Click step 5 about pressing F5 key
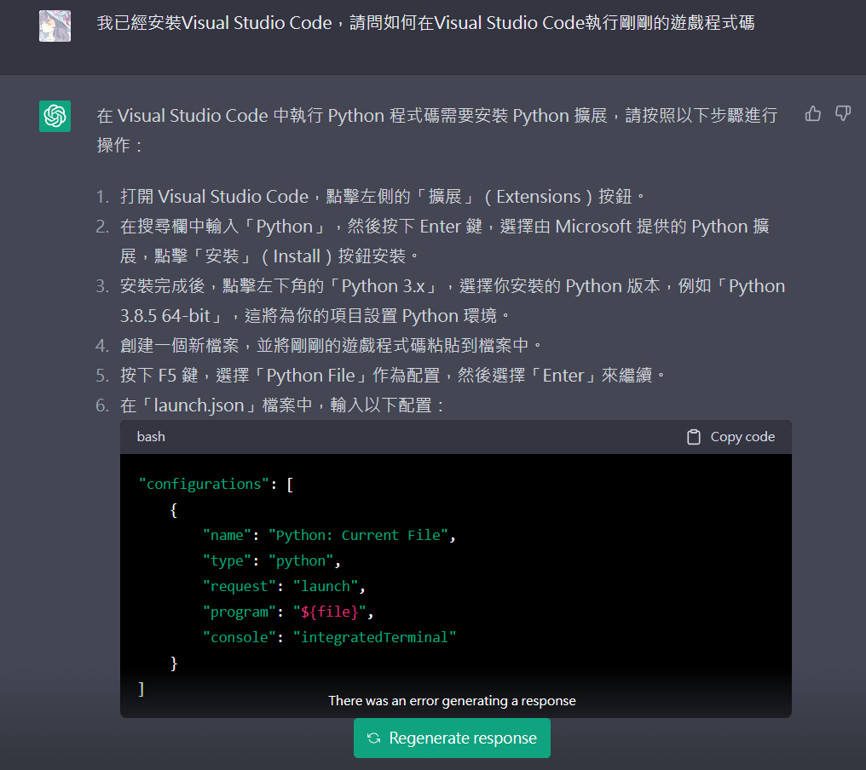The height and width of the screenshot is (770, 866). pos(393,376)
